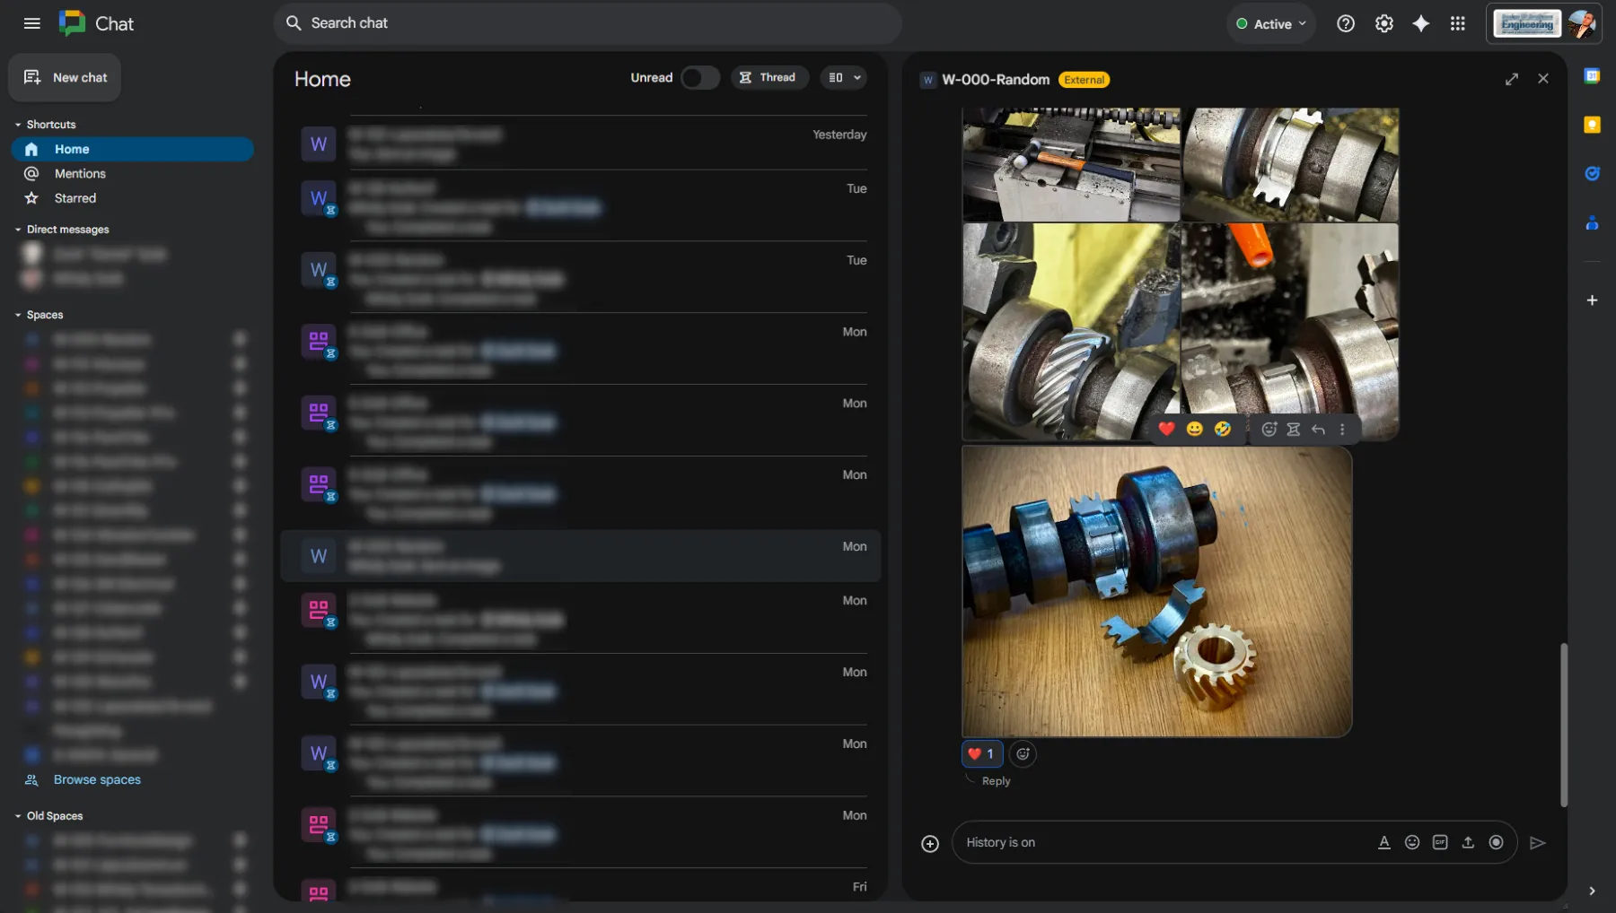Open Chat settings gear
The height and width of the screenshot is (913, 1616).
pyautogui.click(x=1383, y=24)
